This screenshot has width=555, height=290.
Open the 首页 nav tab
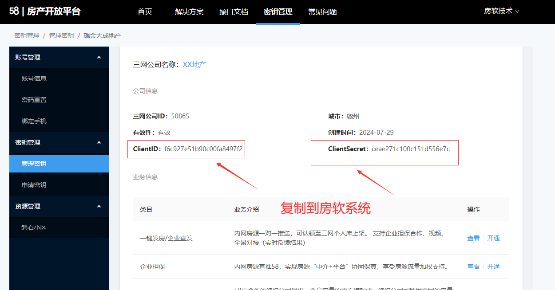pyautogui.click(x=145, y=12)
